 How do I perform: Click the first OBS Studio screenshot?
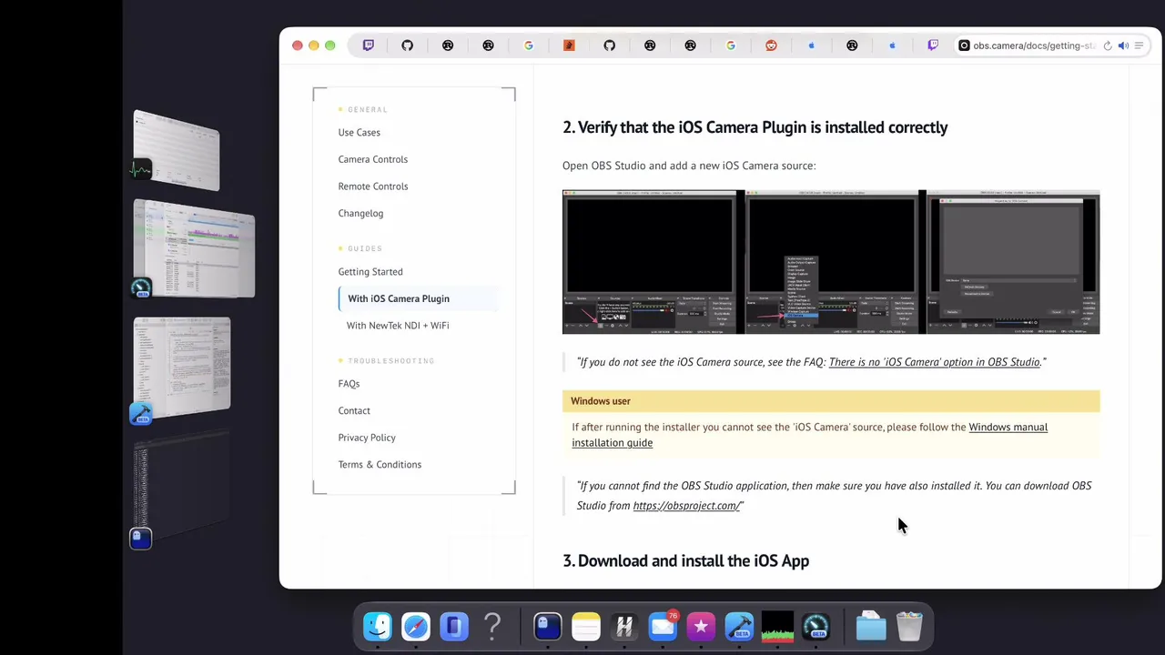coord(652,262)
